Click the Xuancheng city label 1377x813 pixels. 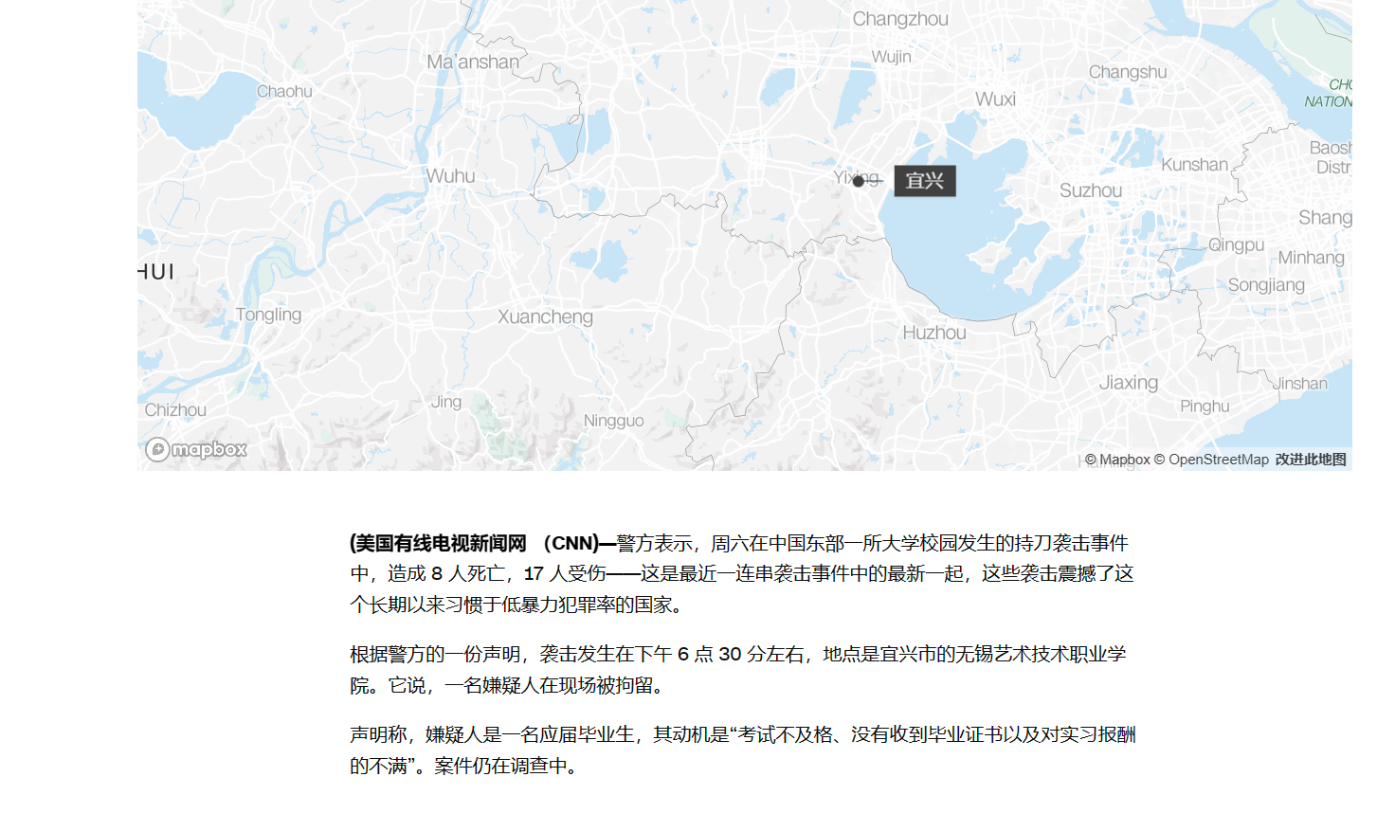click(x=545, y=317)
